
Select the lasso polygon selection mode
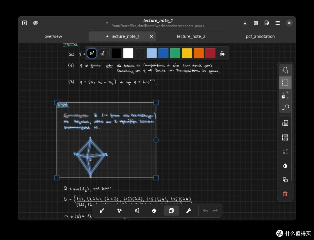(285, 70)
